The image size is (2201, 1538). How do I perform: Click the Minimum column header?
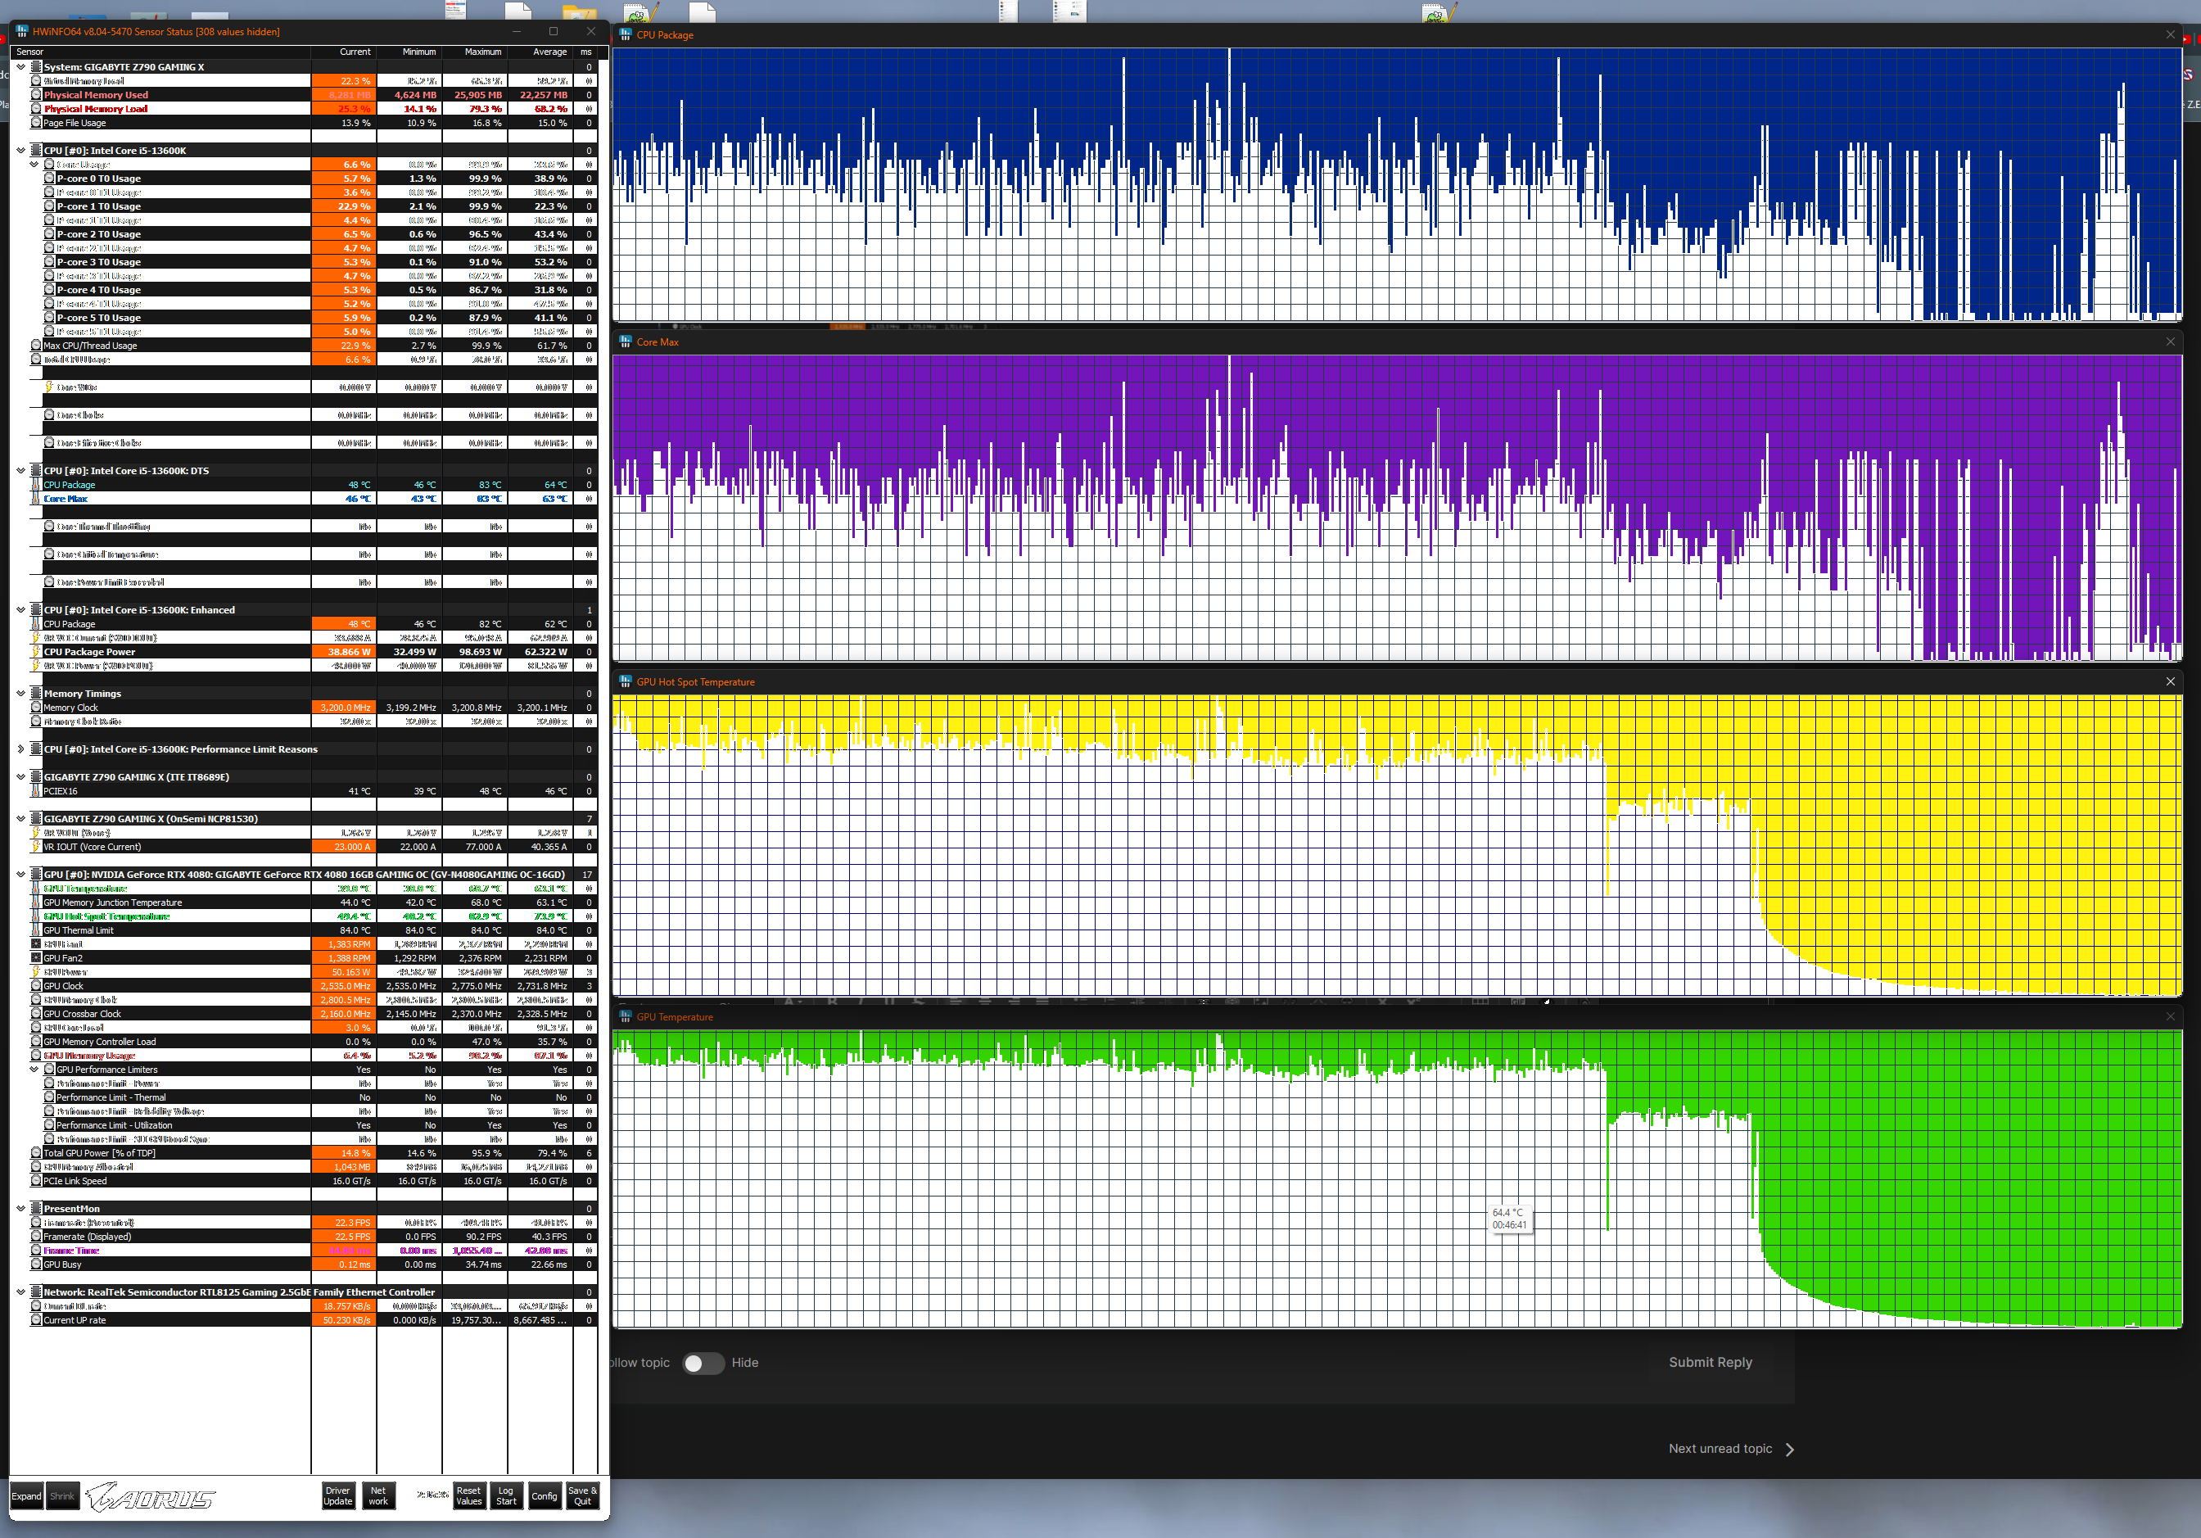coord(409,52)
